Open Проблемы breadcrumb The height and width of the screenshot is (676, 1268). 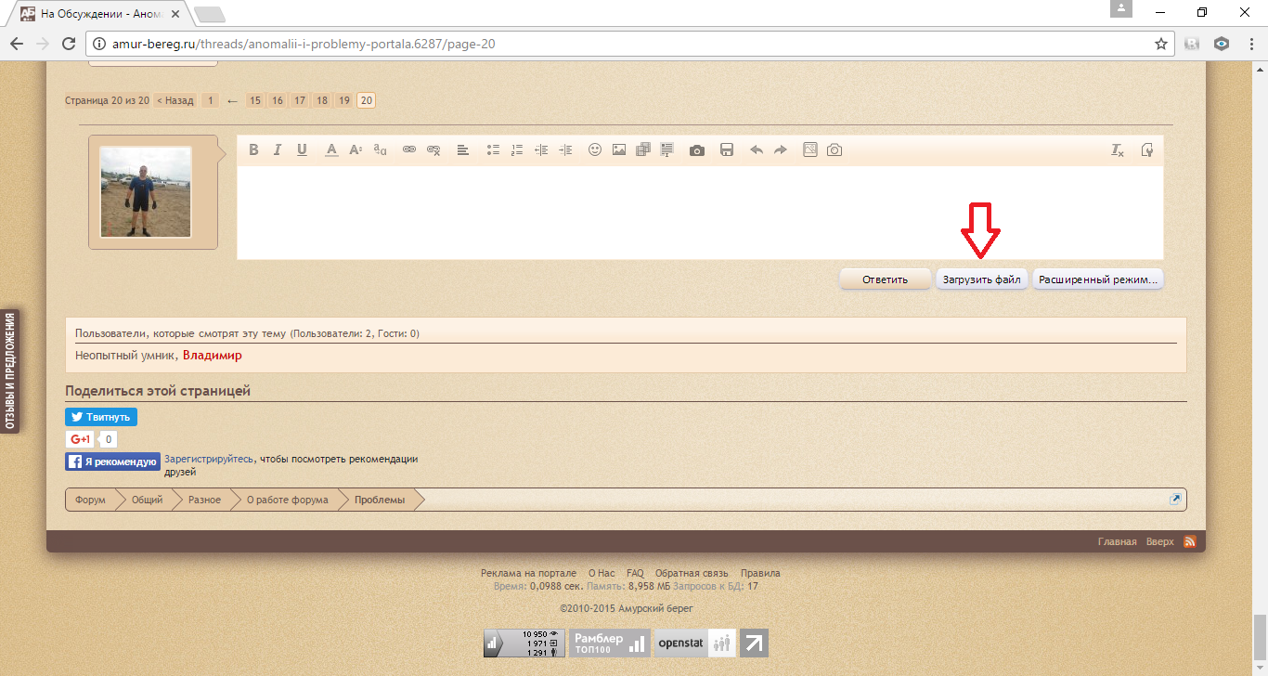tap(380, 500)
